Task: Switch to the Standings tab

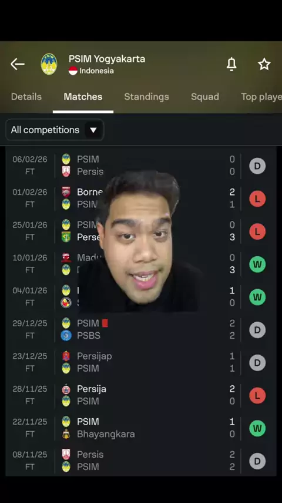Action: point(147,97)
